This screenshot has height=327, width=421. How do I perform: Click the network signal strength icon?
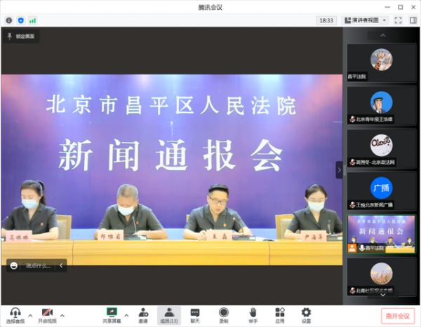32,20
